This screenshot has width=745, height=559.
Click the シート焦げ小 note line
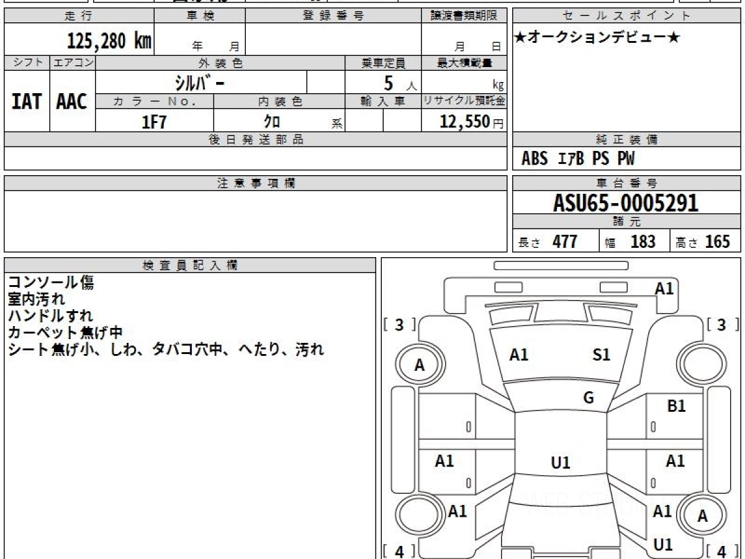[166, 349]
